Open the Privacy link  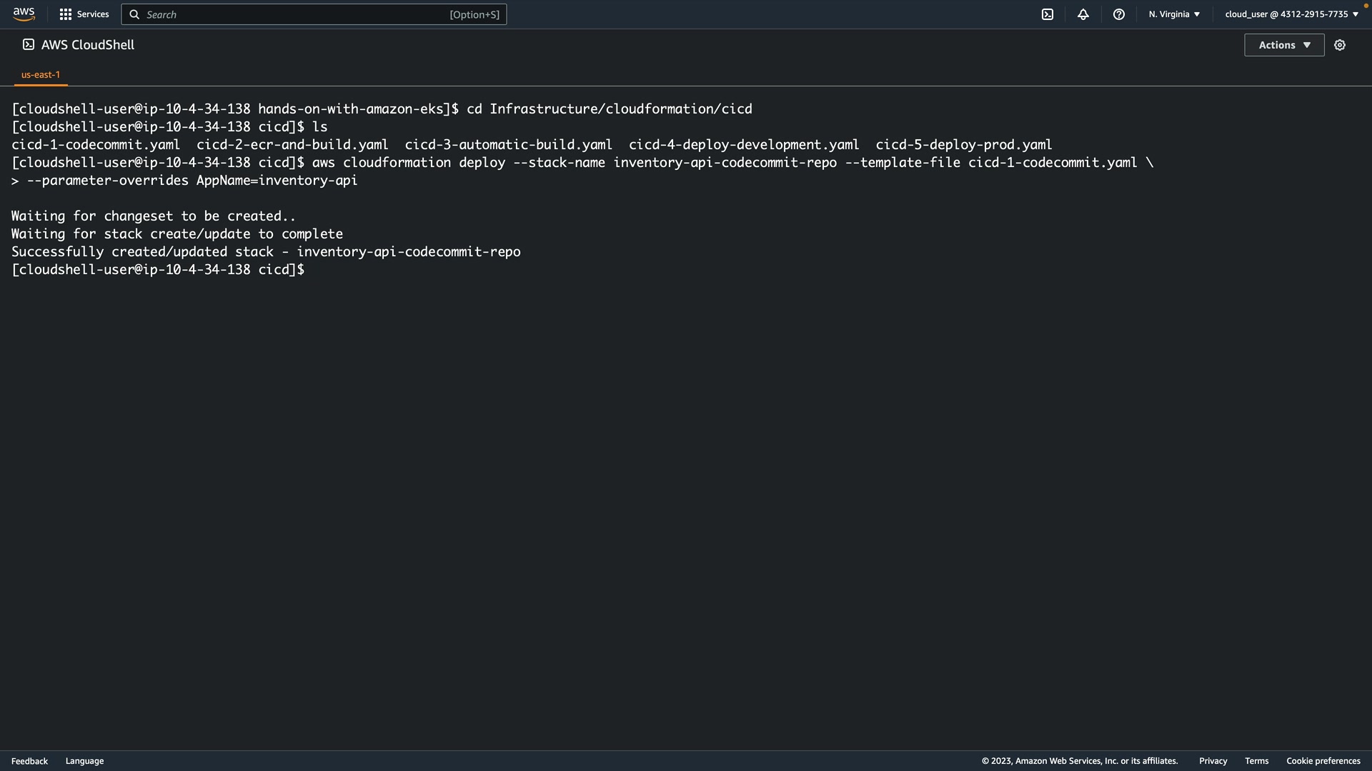1213,761
